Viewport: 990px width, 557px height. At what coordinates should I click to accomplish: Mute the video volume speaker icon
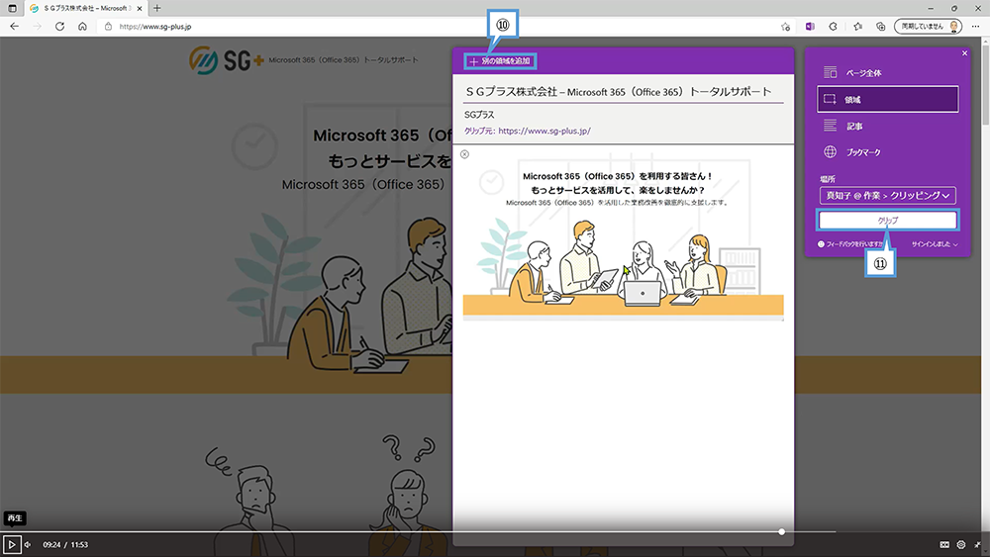click(x=28, y=544)
